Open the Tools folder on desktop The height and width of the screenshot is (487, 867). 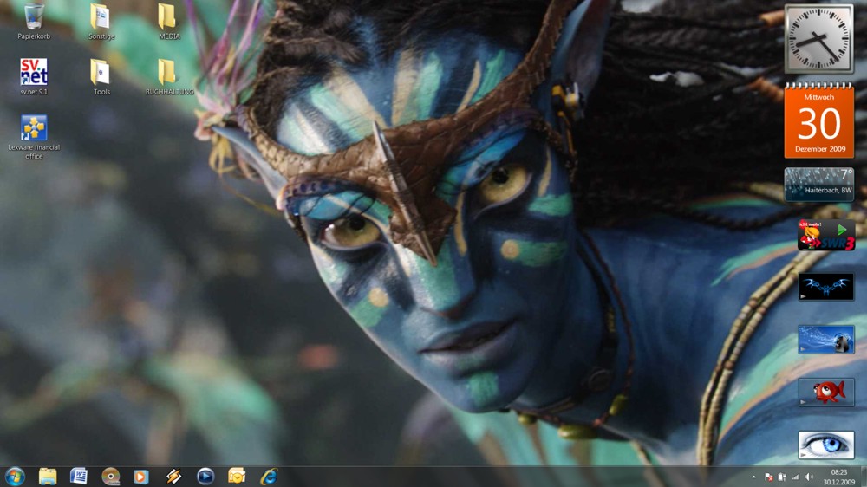click(101, 72)
